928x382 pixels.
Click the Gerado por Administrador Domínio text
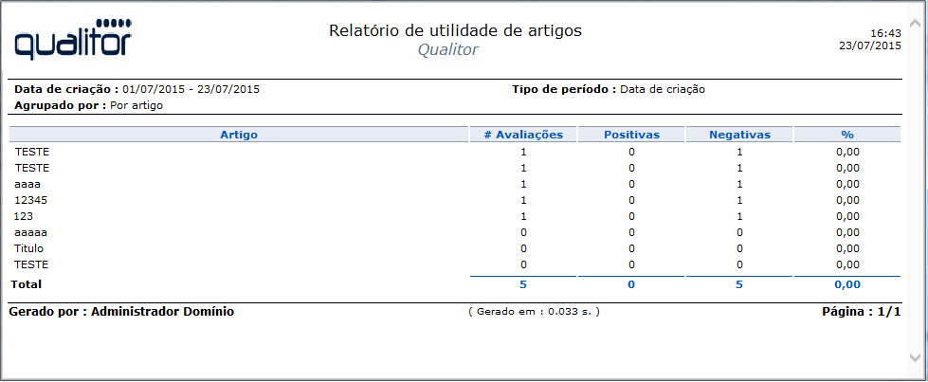click(121, 311)
